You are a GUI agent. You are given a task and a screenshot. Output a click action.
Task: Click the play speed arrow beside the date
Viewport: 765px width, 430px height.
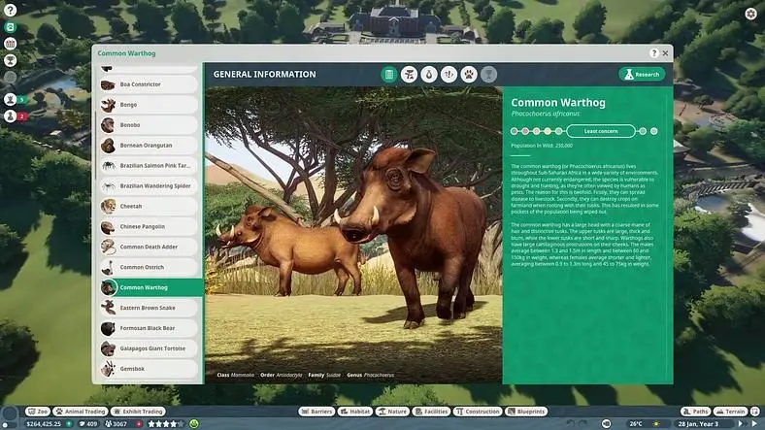click(x=740, y=423)
